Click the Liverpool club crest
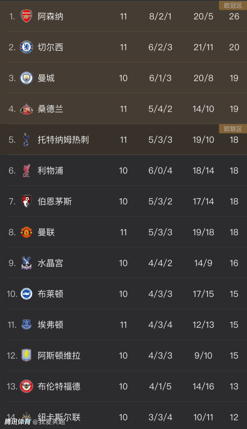 click(x=26, y=171)
